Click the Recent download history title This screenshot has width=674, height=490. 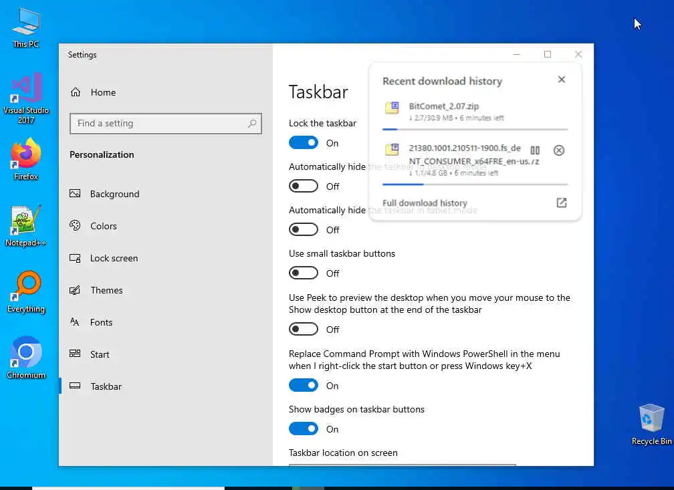(x=443, y=81)
